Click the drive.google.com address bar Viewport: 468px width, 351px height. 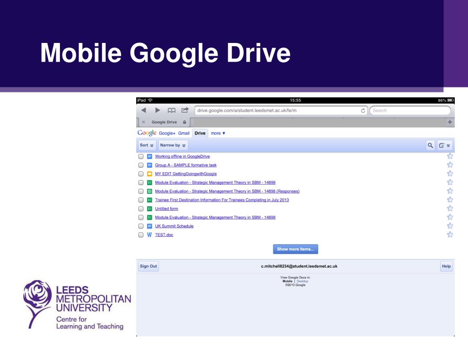pyautogui.click(x=281, y=111)
